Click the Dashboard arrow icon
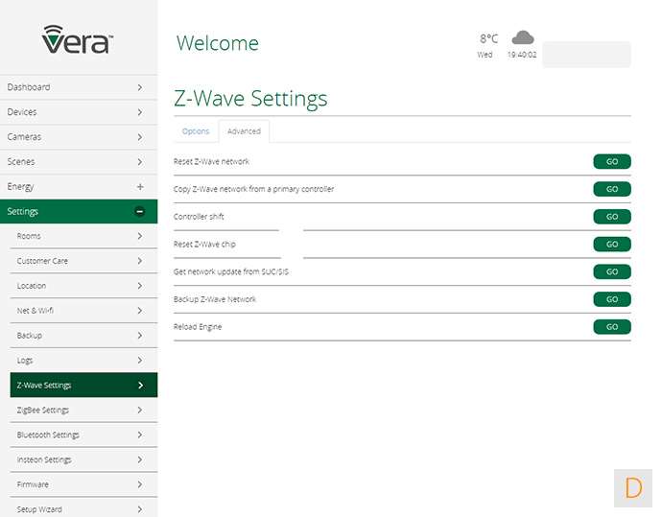Image resolution: width=662 pixels, height=517 pixels. click(140, 87)
